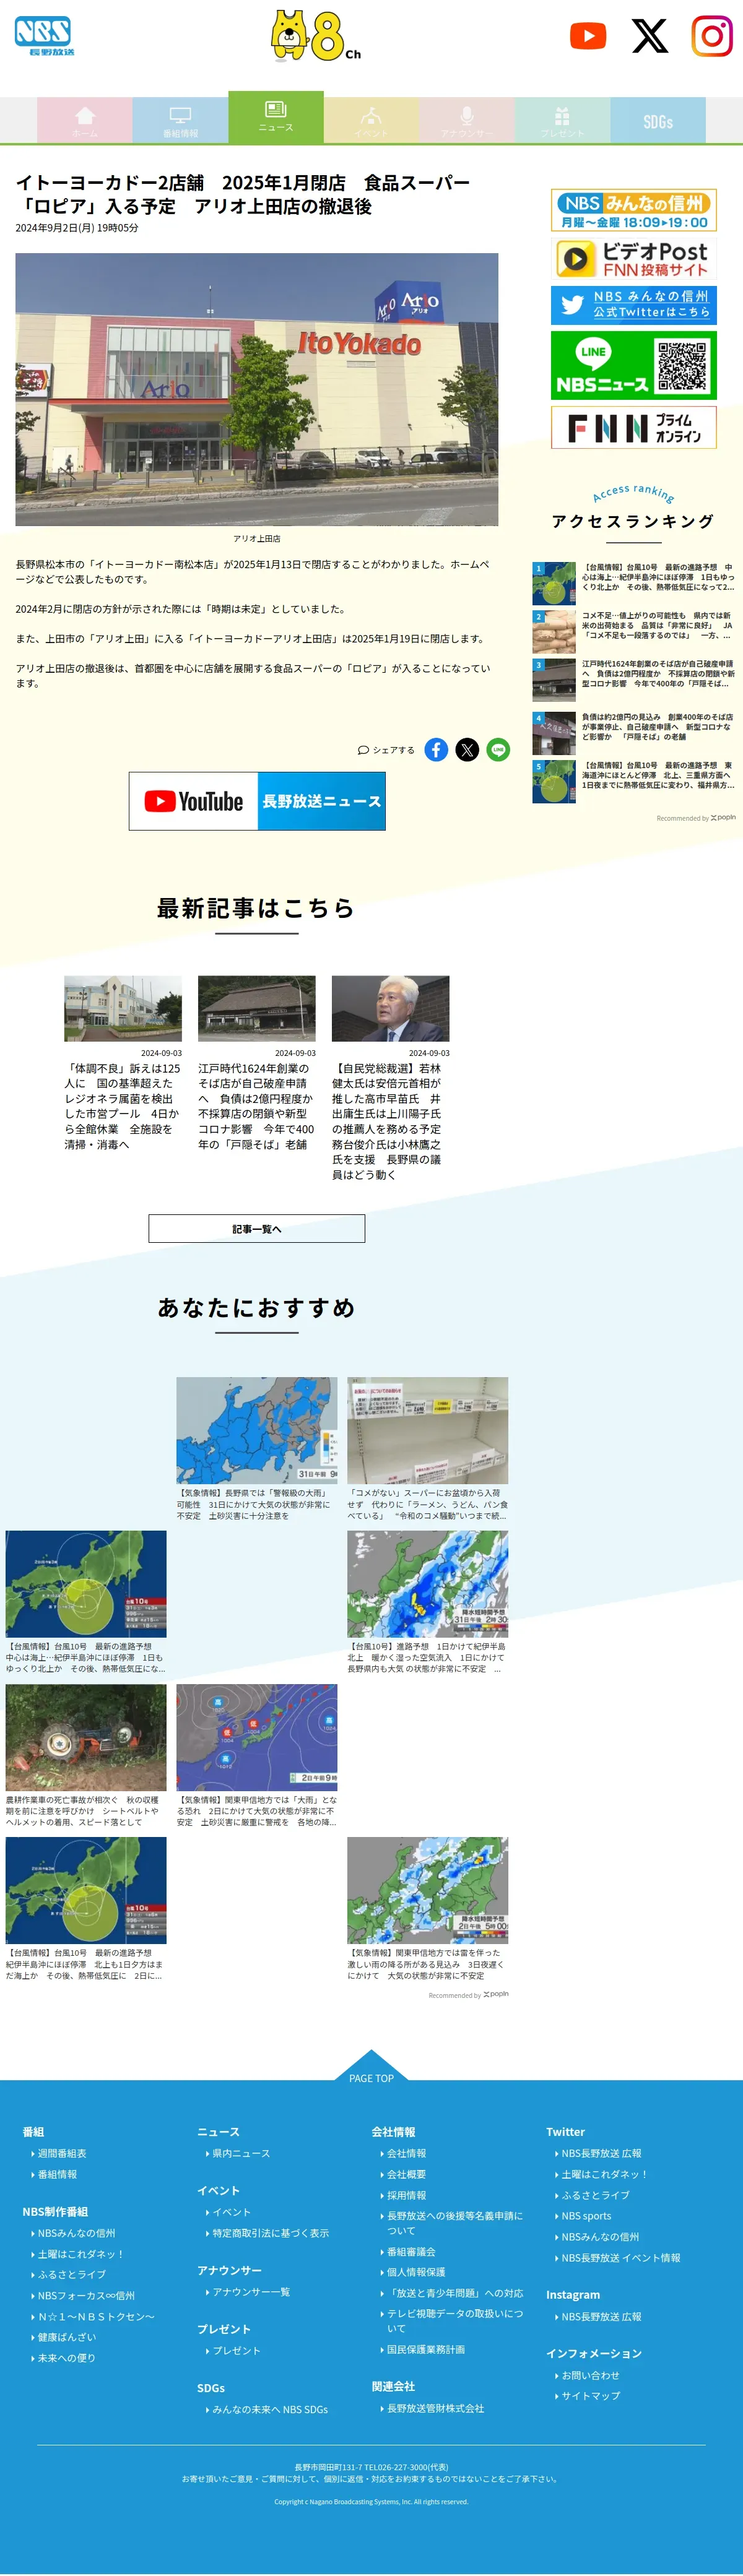
Task: Open footer link お問い合わせ
Action: click(590, 2375)
